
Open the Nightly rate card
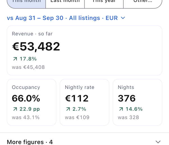85,102
